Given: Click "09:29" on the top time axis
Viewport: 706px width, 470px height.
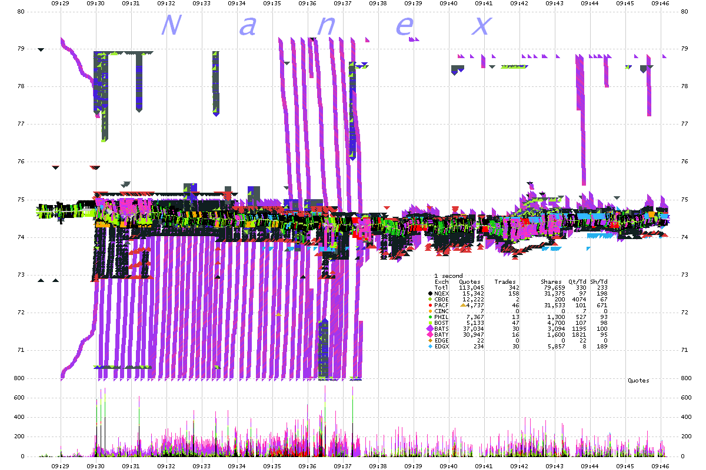Looking at the screenshot, I should click(61, 4).
